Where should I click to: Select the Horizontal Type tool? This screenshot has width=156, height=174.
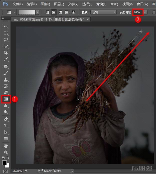pos(6,126)
